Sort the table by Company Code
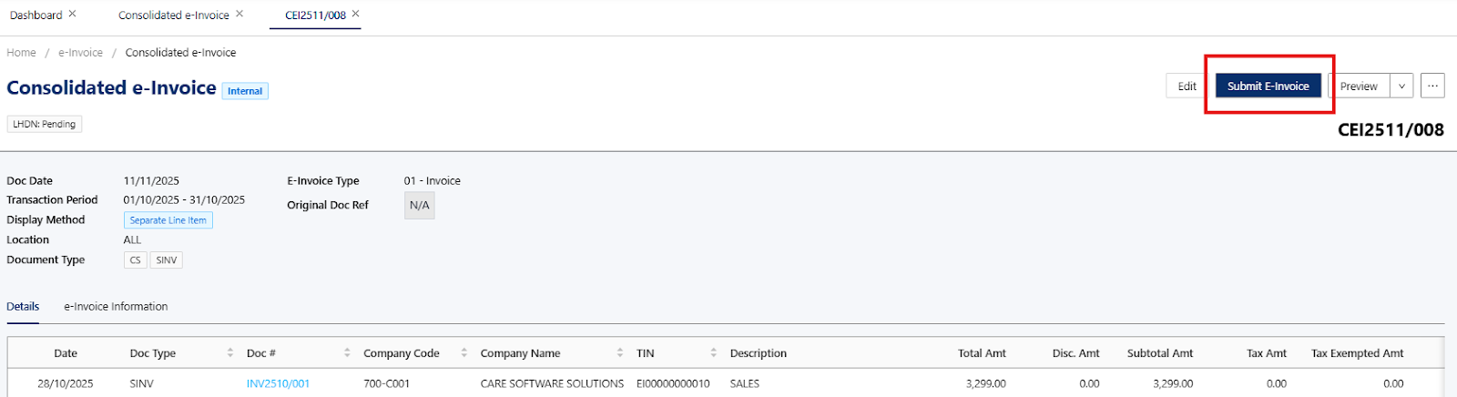The image size is (1457, 397). point(464,353)
